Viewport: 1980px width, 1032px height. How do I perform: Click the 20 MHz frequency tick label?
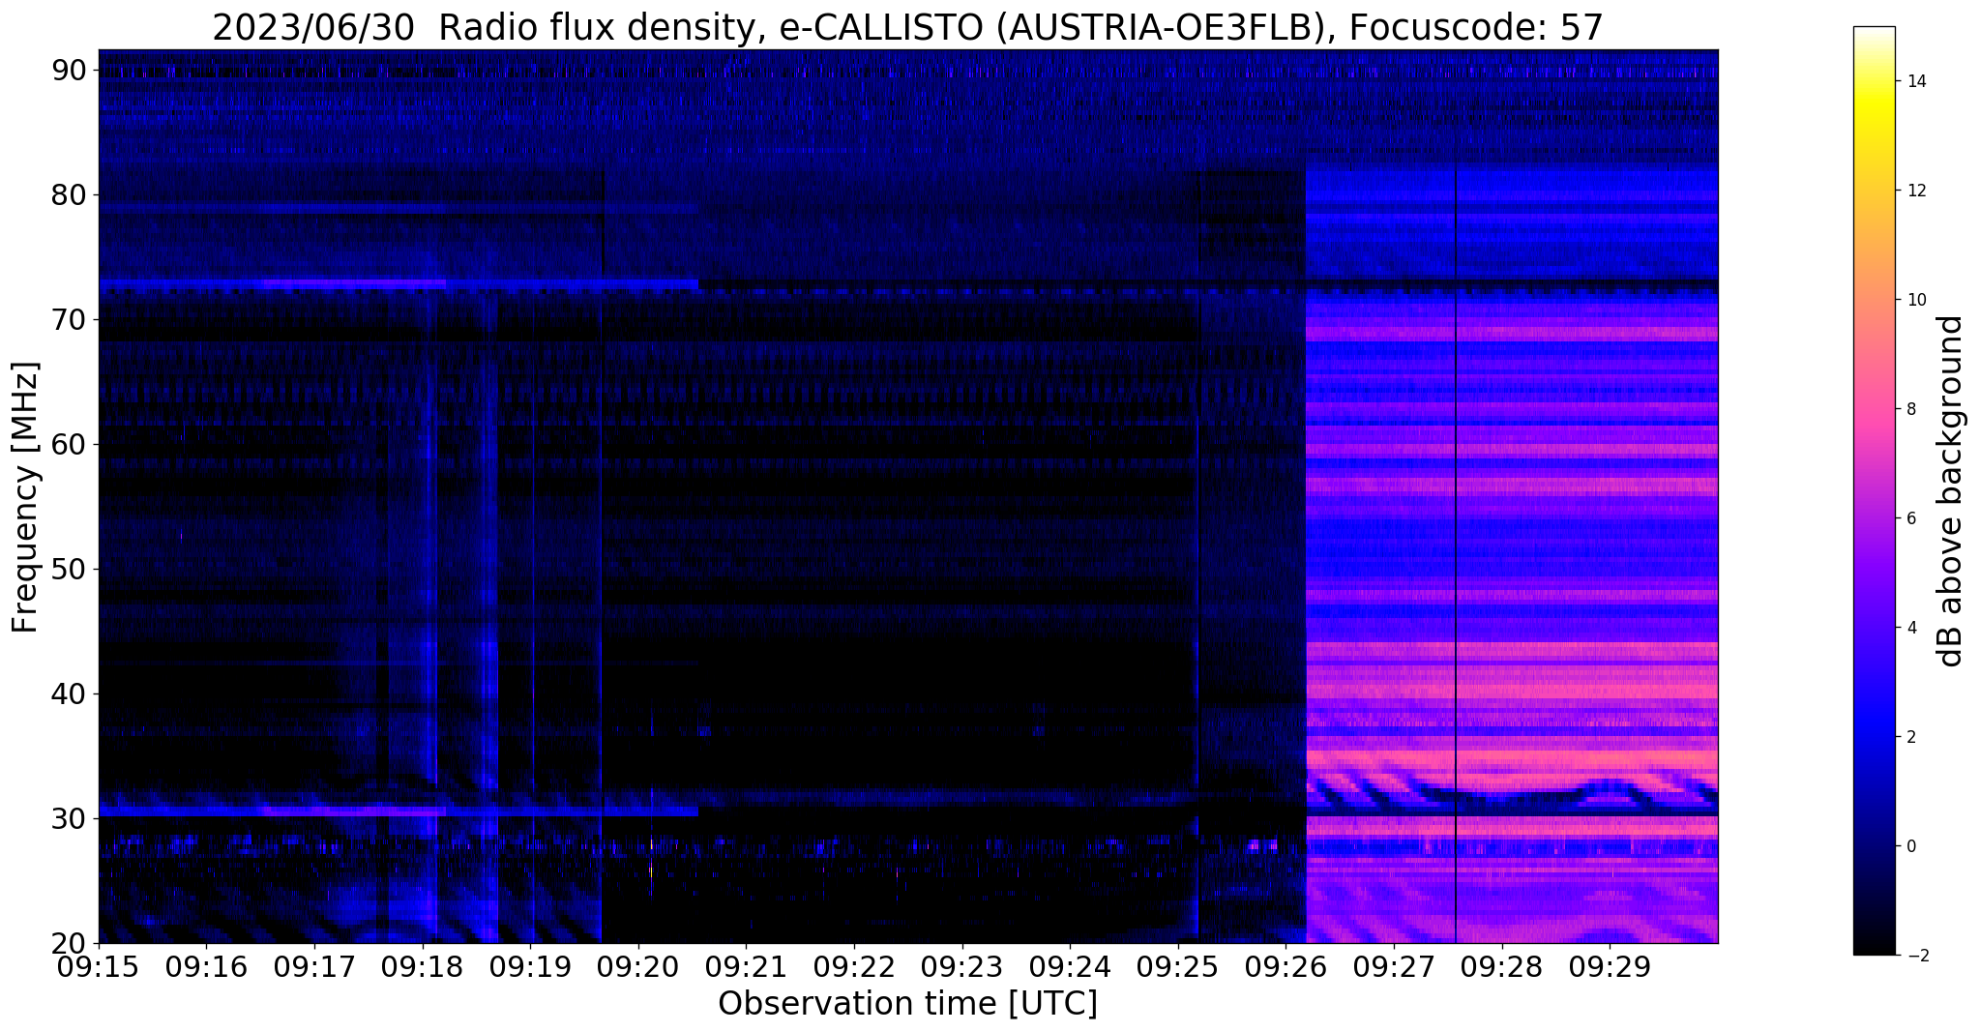(x=71, y=943)
